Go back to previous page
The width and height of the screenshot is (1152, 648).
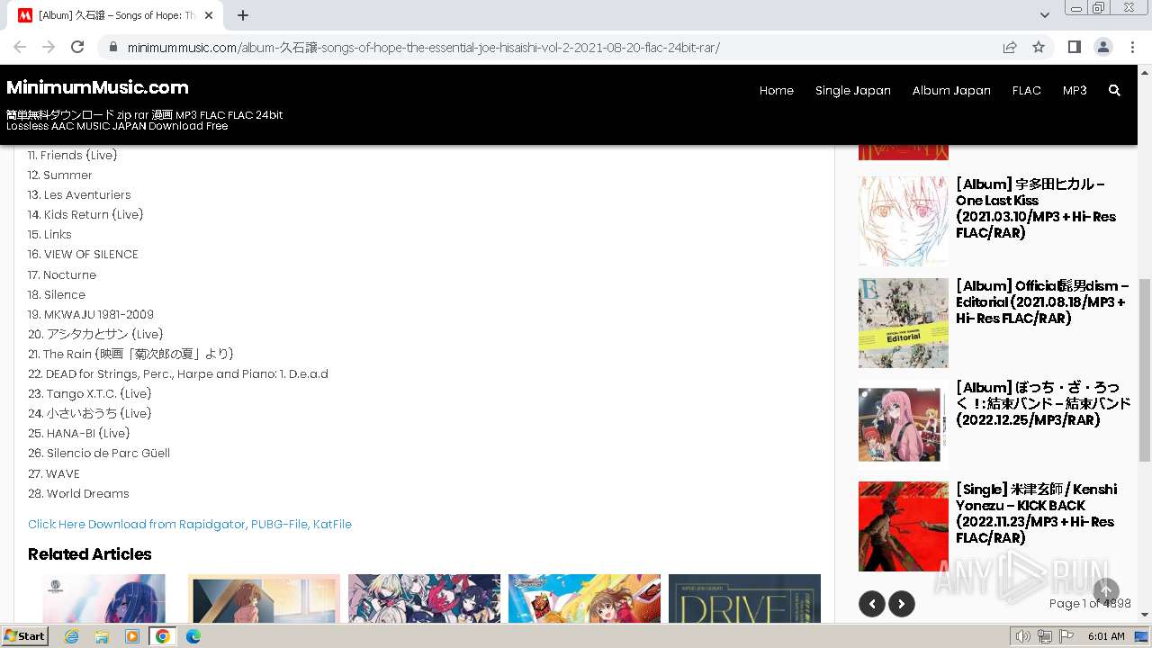[20, 47]
